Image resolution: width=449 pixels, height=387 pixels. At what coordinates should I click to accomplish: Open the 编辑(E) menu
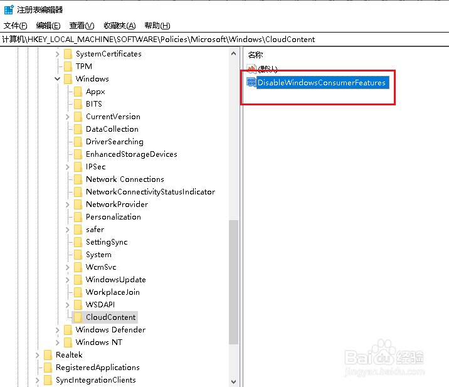tap(48, 26)
